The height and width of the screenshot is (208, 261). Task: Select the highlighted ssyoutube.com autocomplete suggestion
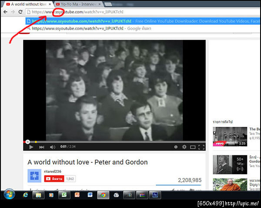[x=143, y=21]
